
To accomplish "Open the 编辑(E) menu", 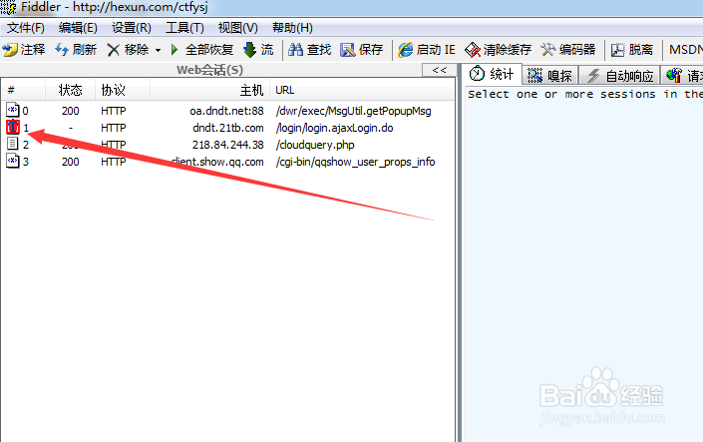I will tap(78, 28).
